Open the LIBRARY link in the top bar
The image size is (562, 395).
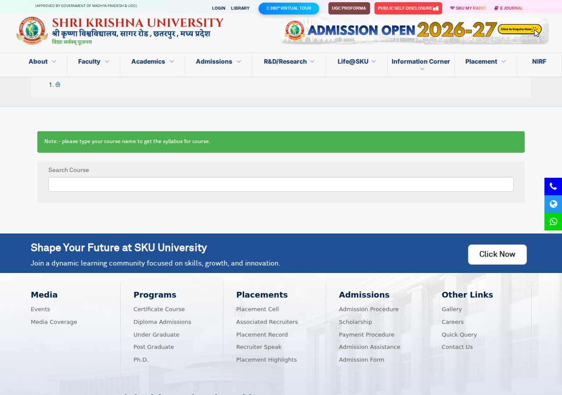coord(240,8)
